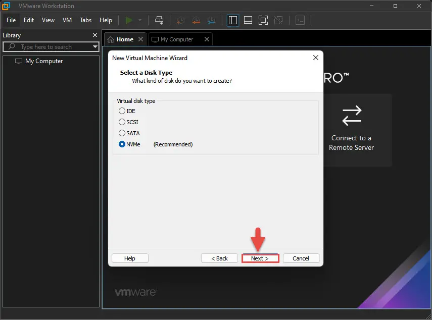The image size is (432, 320).
Task: Minimize the VMware Workstation window
Action: coord(372,6)
